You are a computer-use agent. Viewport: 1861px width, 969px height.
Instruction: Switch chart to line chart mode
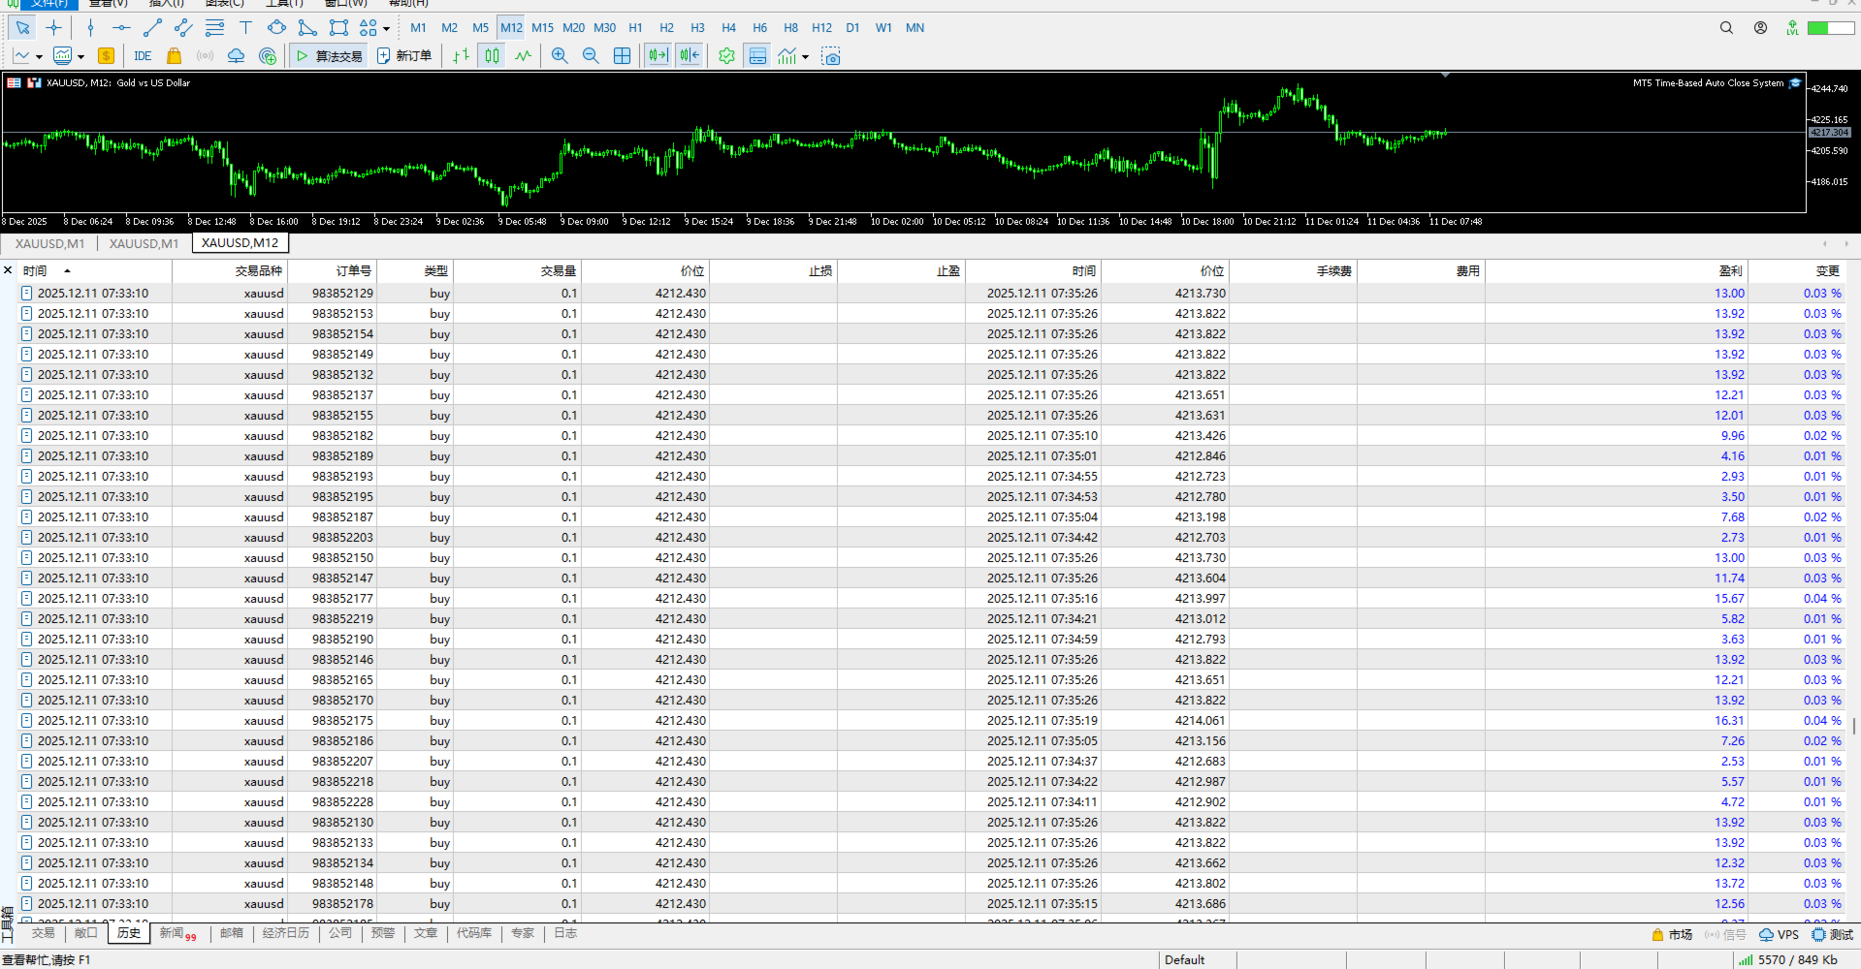524,56
